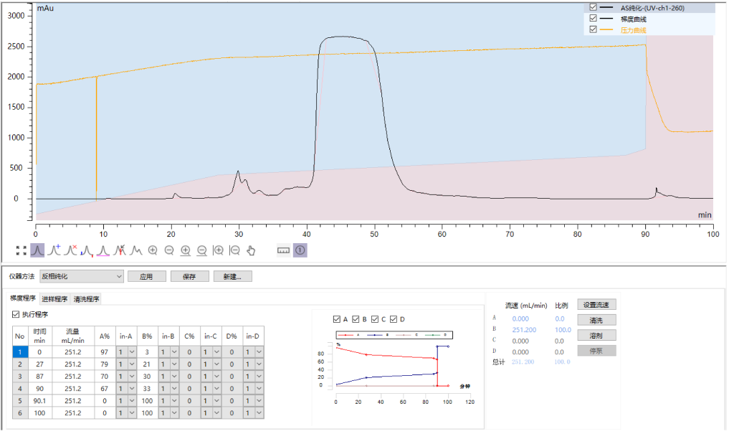The image size is (734, 439).
Task: Open the 仪器方法 dropdown showing 反相纯化
Action: (82, 276)
